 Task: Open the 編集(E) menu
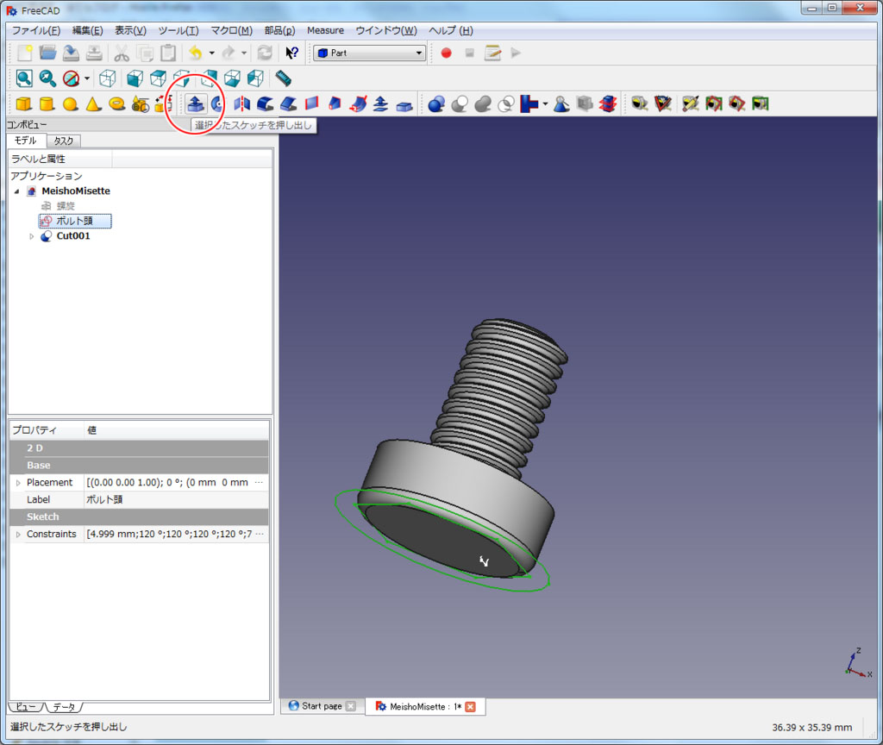click(87, 30)
